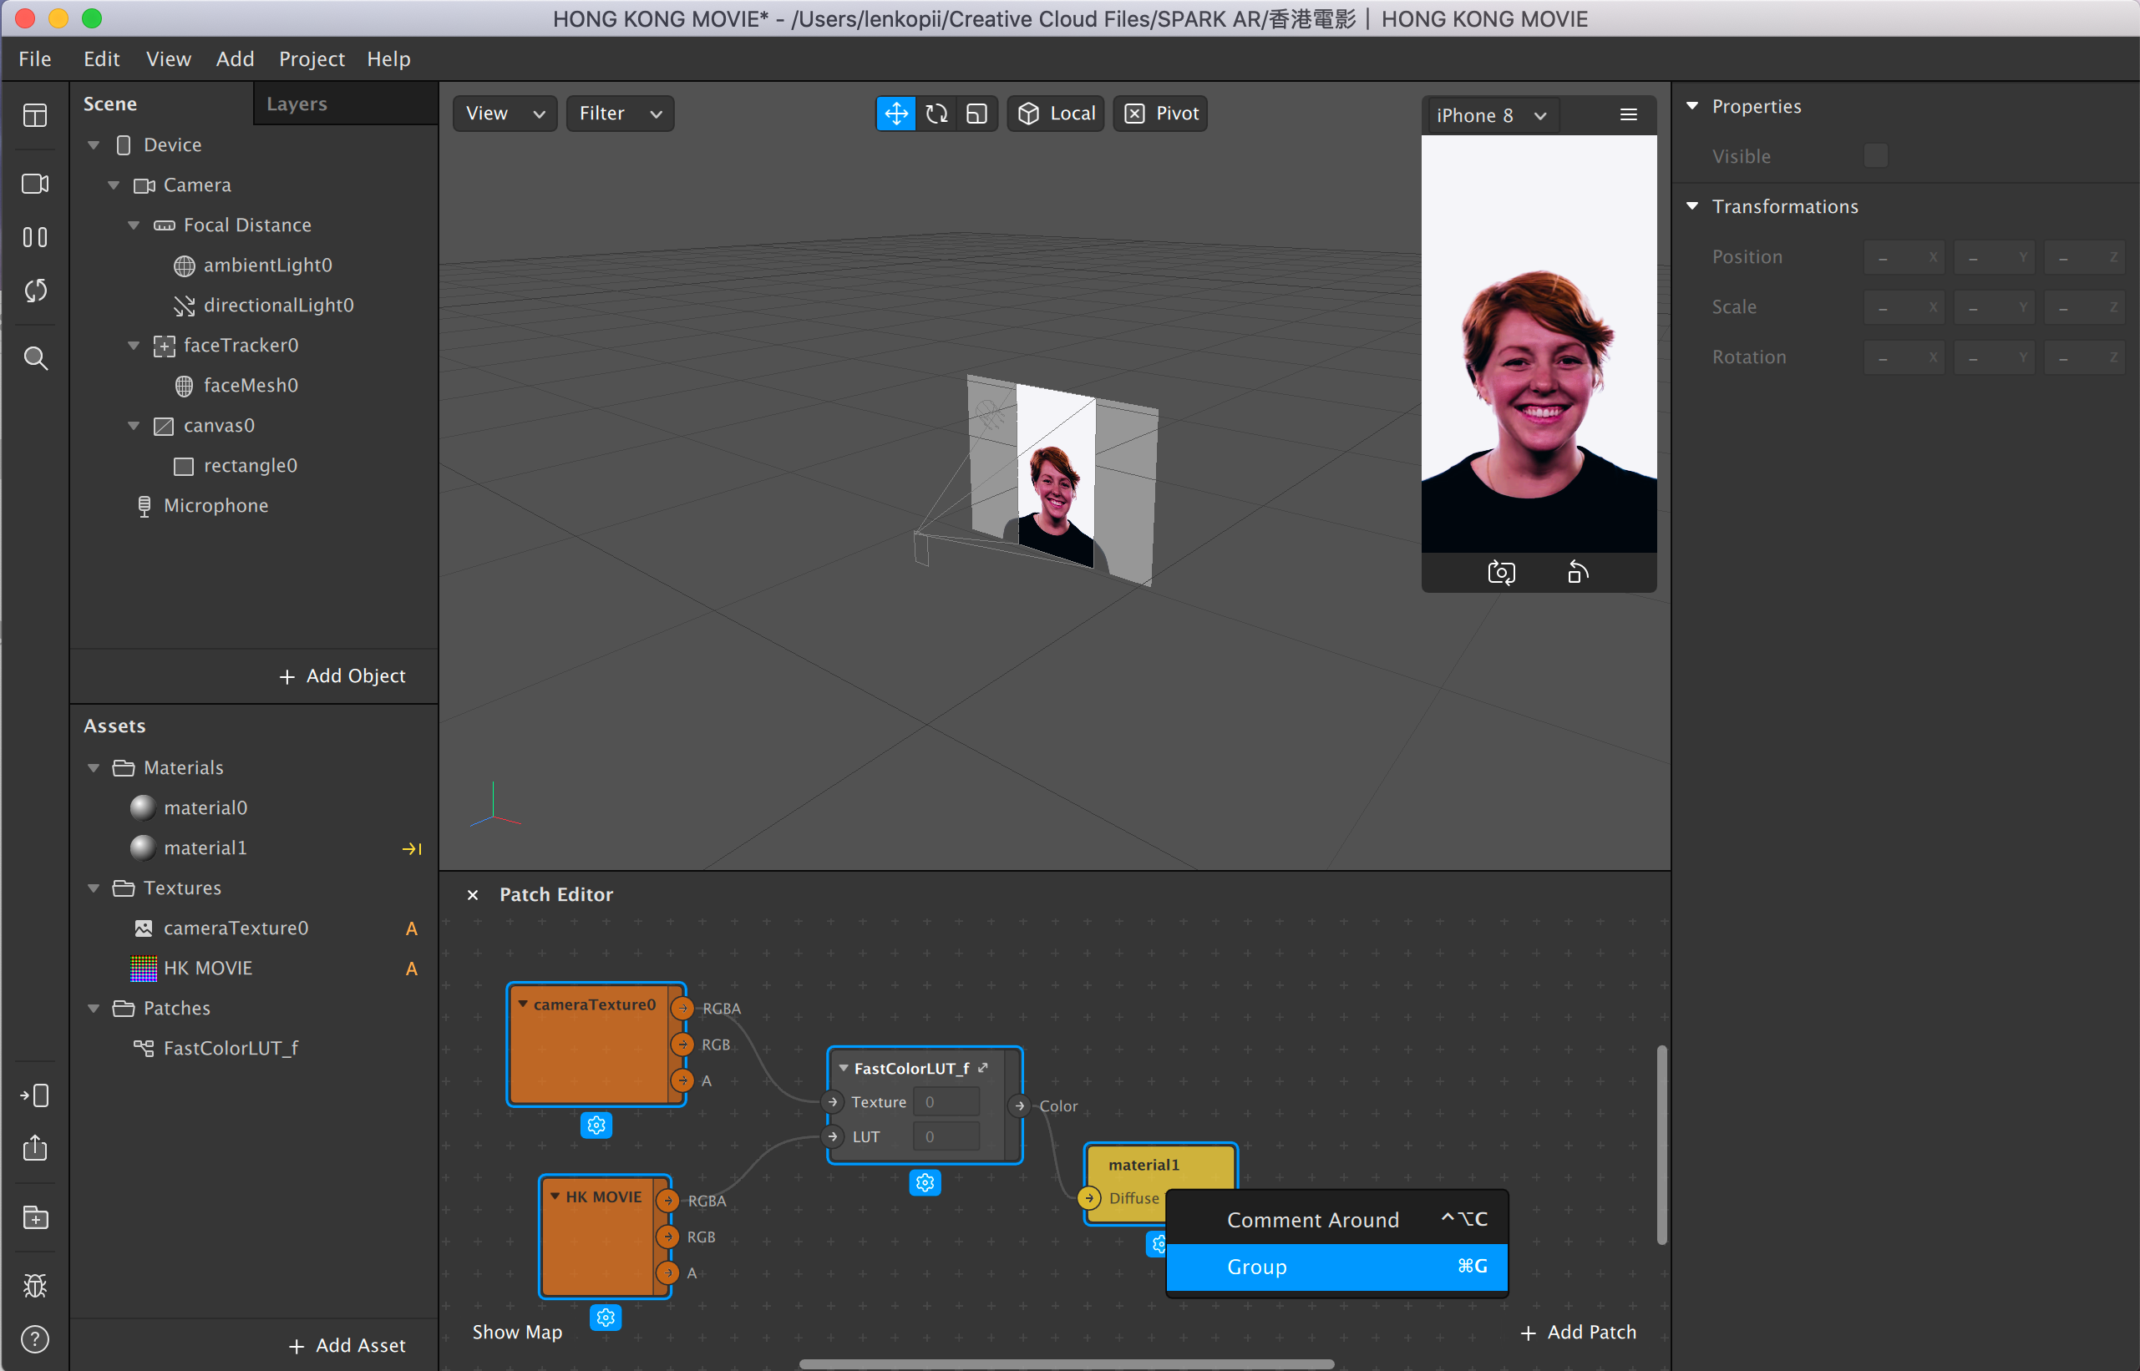Image resolution: width=2140 pixels, height=1371 pixels.
Task: Select faceMesh0 in the scene tree
Action: click(x=253, y=386)
